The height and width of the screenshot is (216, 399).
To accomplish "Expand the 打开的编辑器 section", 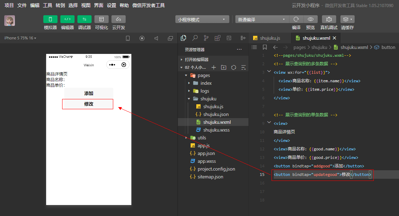I will point(213,60).
